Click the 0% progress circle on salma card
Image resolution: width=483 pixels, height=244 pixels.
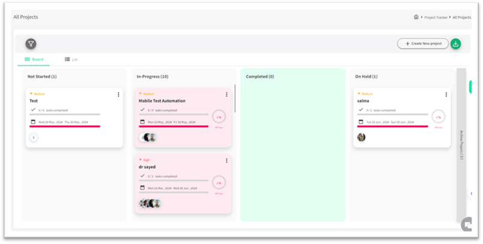pos(438,118)
